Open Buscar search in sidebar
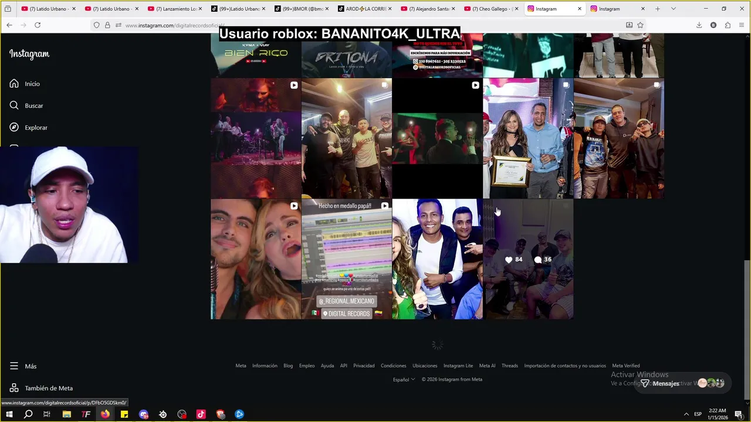Image resolution: width=751 pixels, height=422 pixels. pyautogui.click(x=26, y=105)
